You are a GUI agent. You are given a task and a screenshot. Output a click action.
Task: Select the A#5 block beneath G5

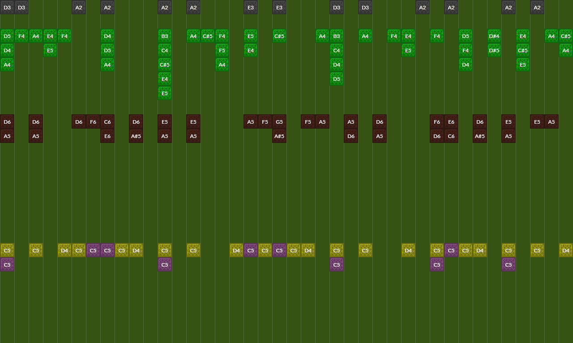click(279, 136)
